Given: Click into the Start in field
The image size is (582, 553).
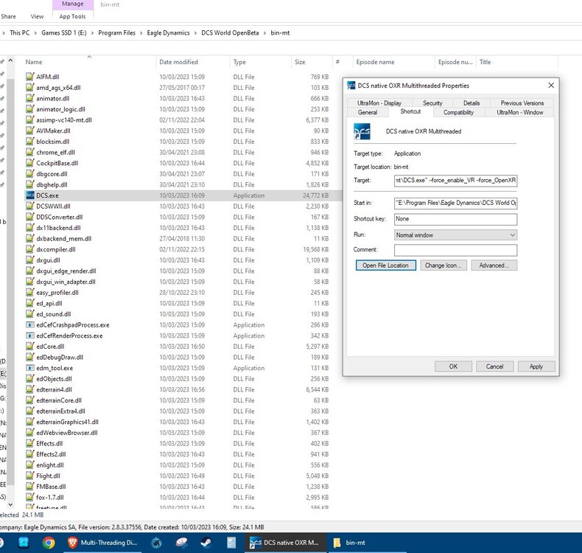Looking at the screenshot, I should [455, 204].
